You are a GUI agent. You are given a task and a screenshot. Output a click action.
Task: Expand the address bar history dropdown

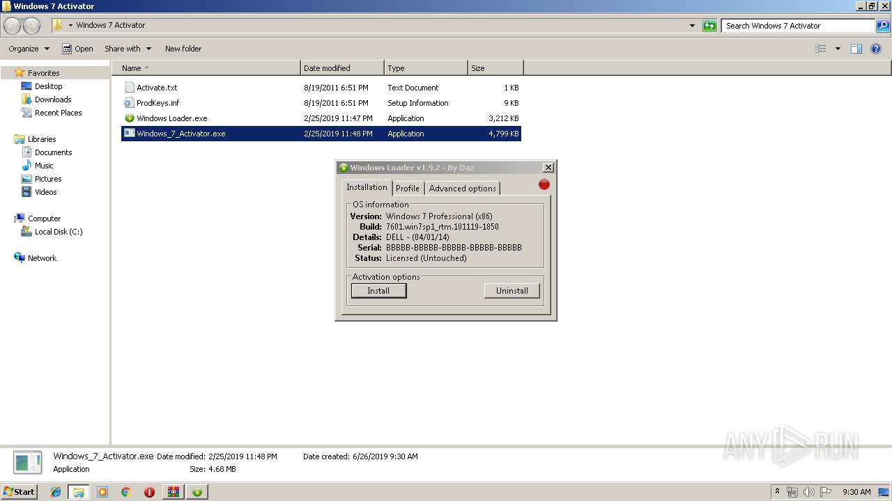pos(692,26)
